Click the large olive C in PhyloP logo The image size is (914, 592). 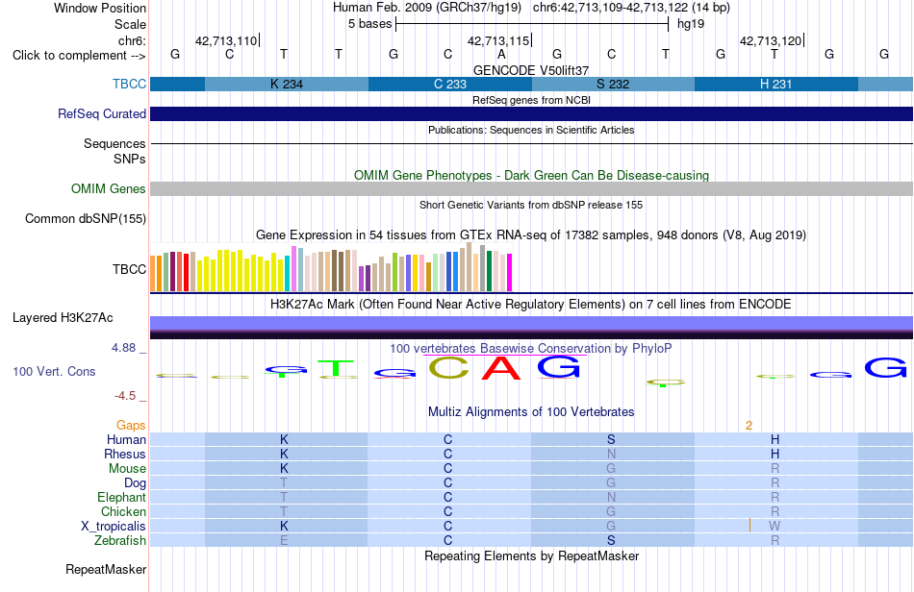(448, 368)
